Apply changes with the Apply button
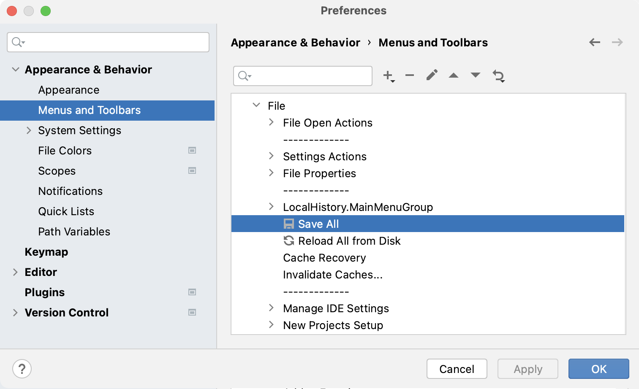The height and width of the screenshot is (389, 639). click(x=528, y=369)
